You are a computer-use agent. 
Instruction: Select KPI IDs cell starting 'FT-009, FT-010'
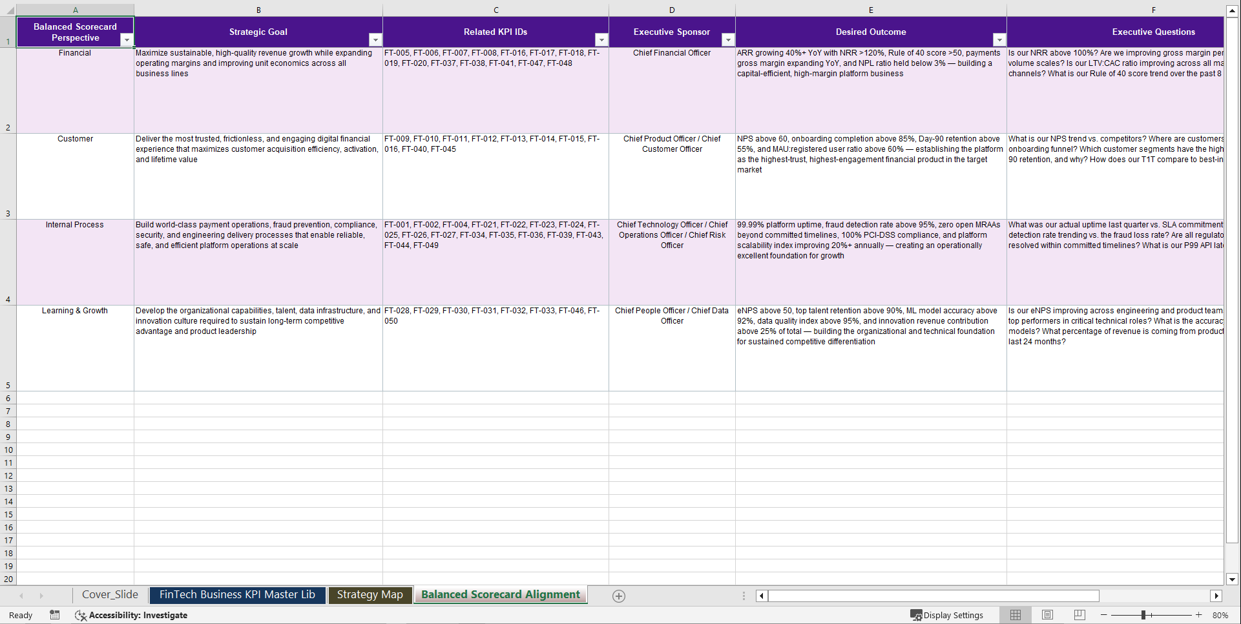pyautogui.click(x=495, y=176)
